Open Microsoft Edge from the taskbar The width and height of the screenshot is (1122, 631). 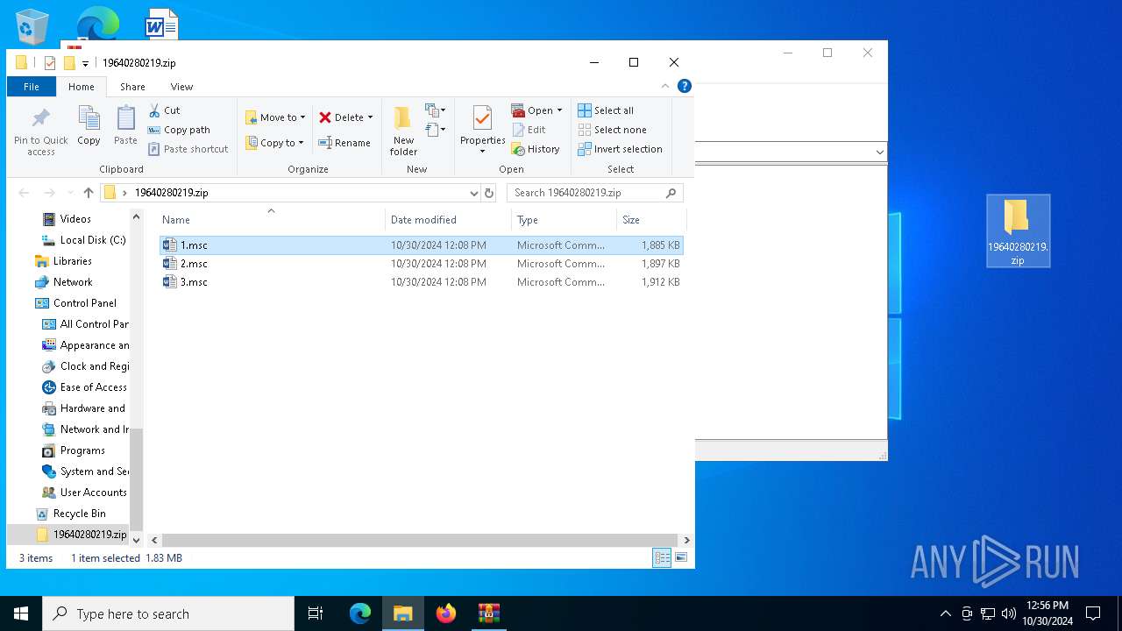tap(360, 613)
